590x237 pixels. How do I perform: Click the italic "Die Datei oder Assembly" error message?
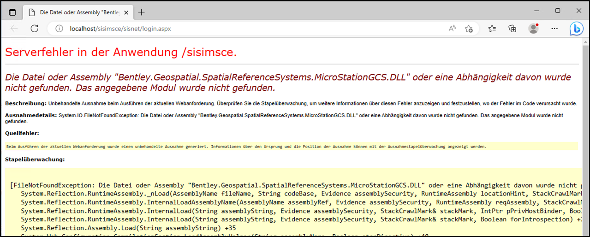(289, 82)
